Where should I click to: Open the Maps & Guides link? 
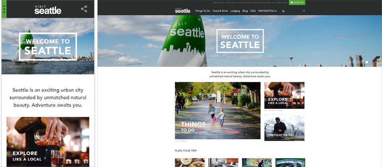coord(283,3)
